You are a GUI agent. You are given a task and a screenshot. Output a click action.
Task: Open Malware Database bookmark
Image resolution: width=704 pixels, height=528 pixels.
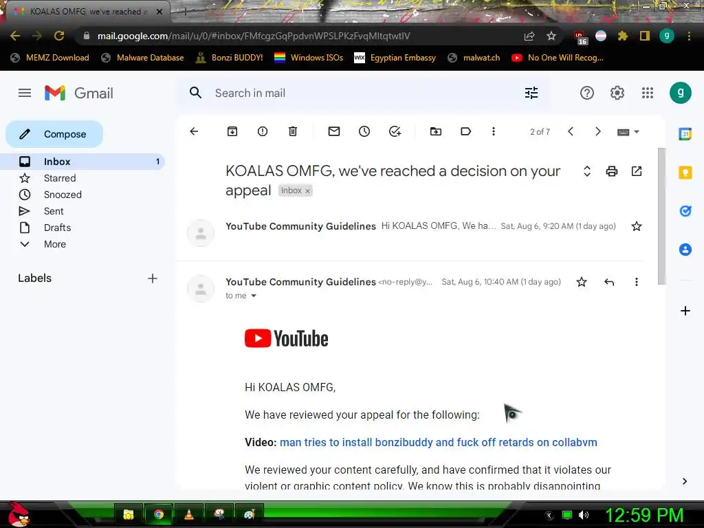[142, 58]
